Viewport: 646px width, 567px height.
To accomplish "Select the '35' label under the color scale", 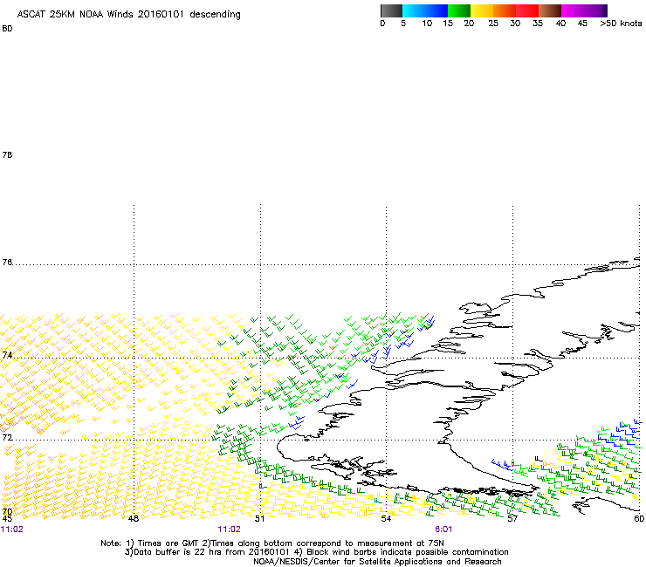I will [538, 24].
